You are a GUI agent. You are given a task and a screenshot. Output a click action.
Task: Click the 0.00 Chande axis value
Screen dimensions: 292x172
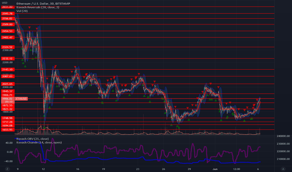[10, 152]
